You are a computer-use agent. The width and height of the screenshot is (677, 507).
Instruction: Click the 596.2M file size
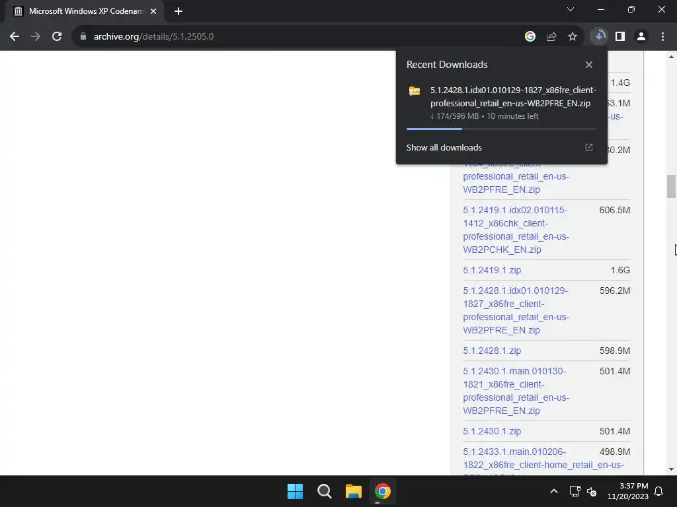(x=614, y=290)
